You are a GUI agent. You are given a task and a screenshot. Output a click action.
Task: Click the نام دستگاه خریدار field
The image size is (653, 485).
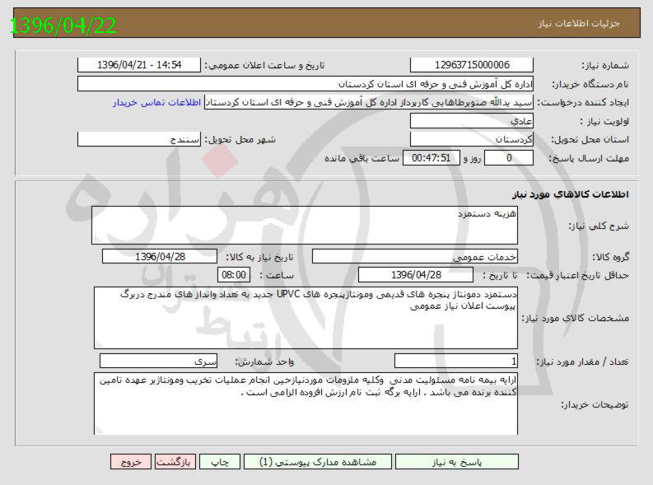[305, 84]
